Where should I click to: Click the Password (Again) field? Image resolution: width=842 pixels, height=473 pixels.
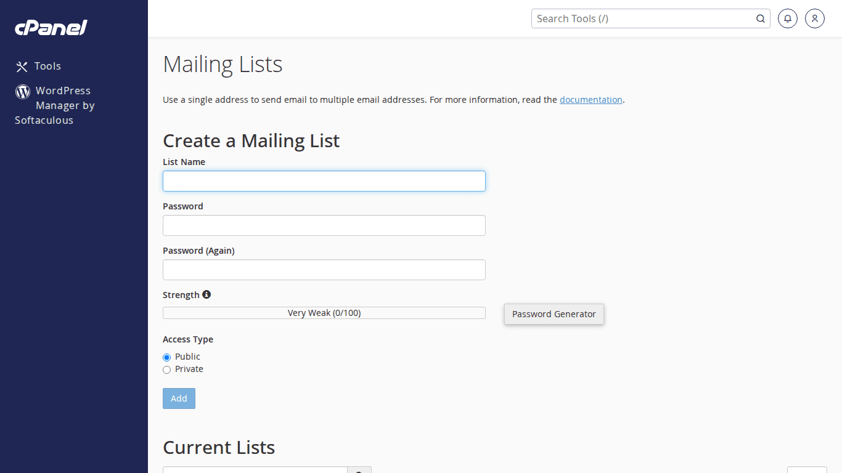324,270
